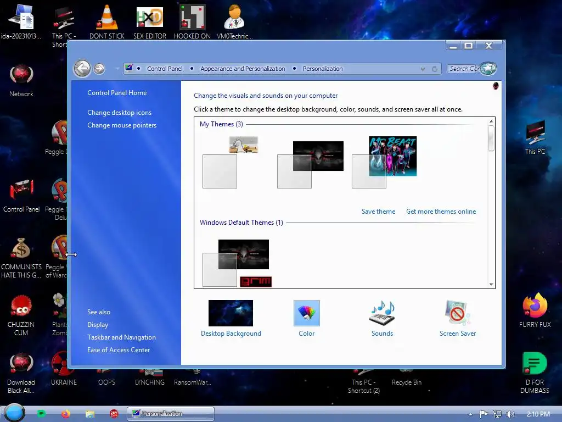Open the red DEV taskbar icon

tap(114, 414)
